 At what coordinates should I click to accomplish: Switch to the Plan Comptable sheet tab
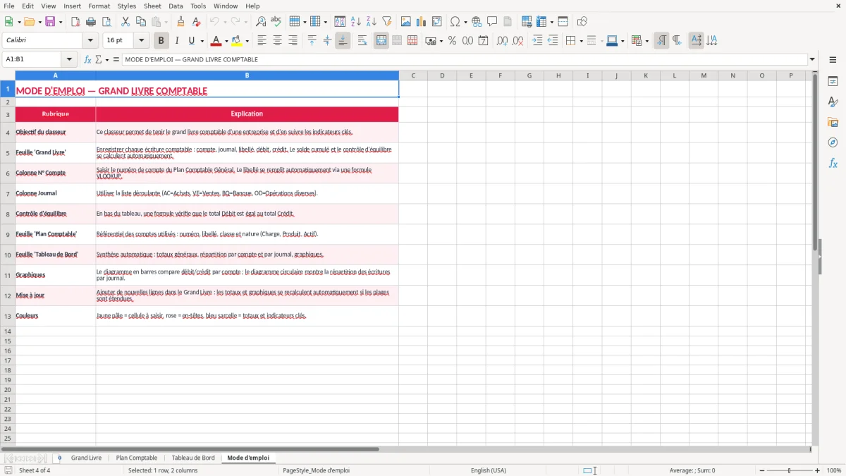point(137,458)
